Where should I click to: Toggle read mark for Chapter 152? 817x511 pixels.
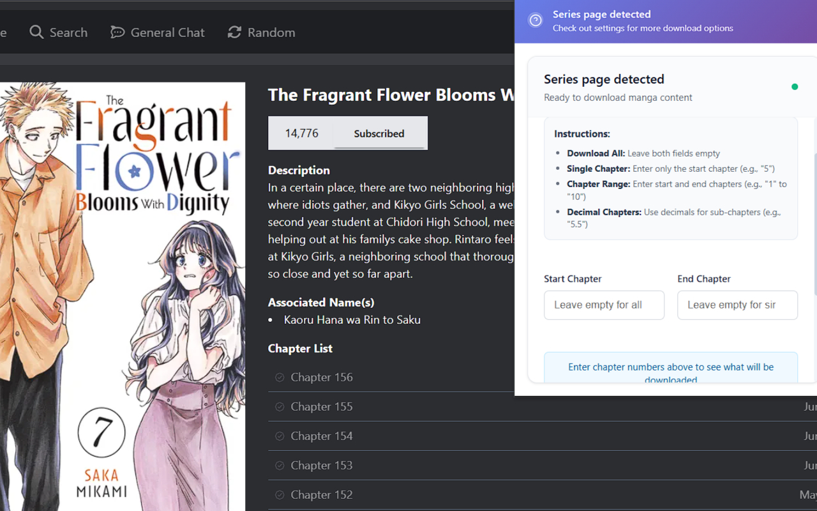tap(280, 495)
